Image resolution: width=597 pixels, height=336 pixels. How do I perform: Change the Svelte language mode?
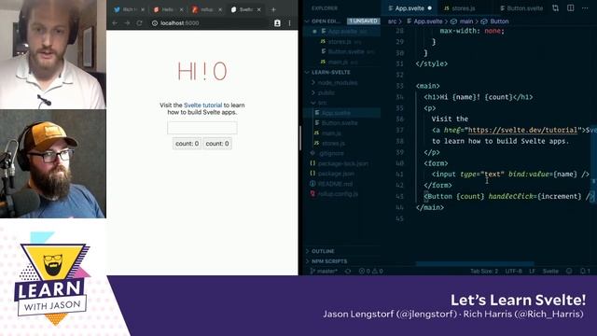550,272
